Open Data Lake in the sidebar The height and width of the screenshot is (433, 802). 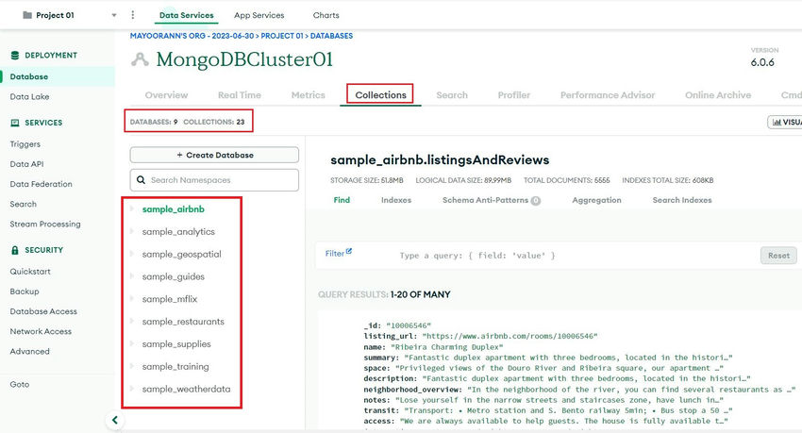pyautogui.click(x=29, y=96)
